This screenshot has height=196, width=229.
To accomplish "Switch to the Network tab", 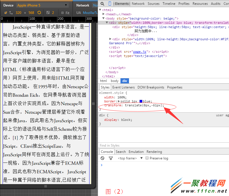I will tap(138, 4).
